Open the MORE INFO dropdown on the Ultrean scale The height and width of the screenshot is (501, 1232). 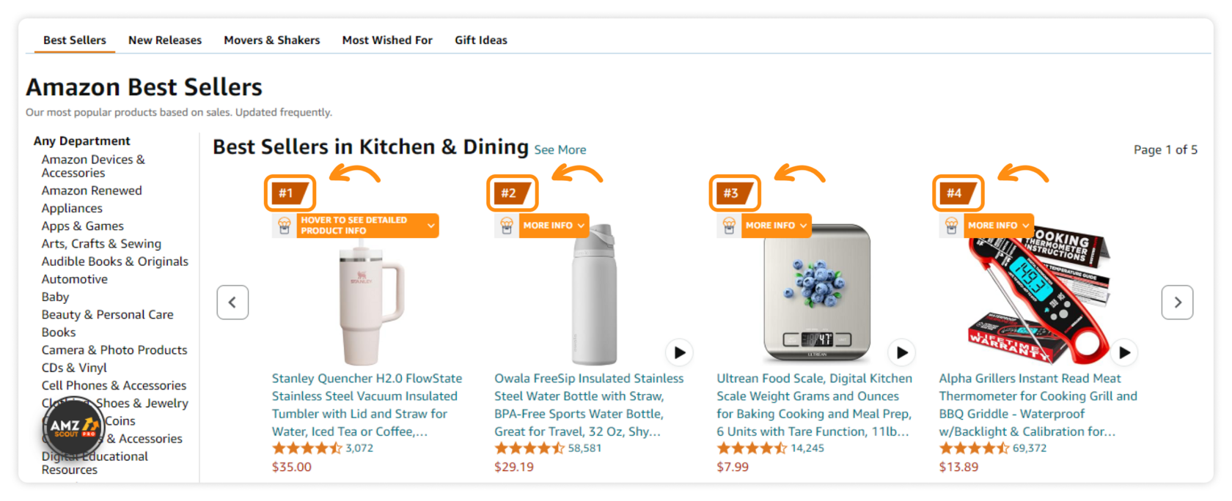pyautogui.click(x=776, y=226)
